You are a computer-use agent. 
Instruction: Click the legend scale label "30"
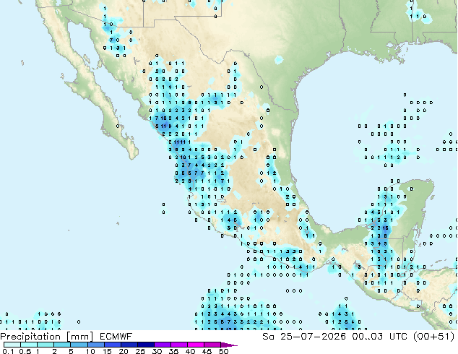point(157,351)
